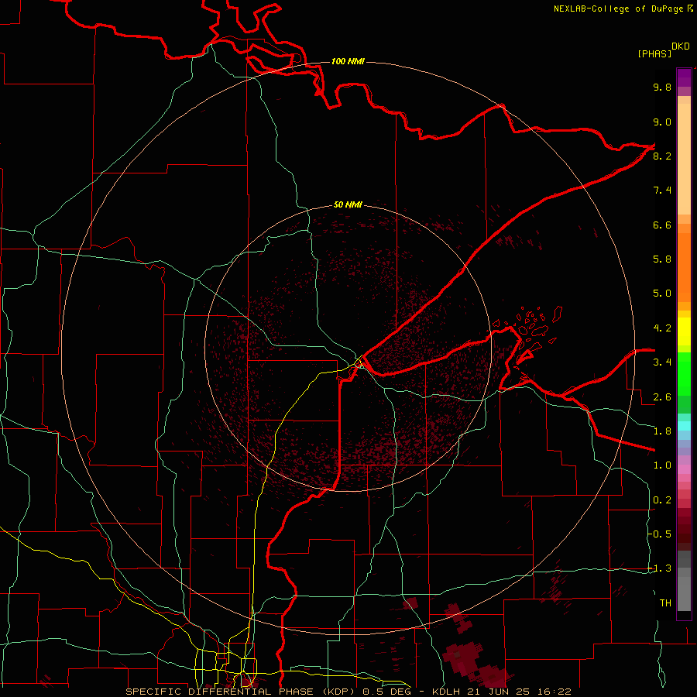The image size is (697, 697).
Task: Click the 4.2 scale value
Action: (x=662, y=328)
